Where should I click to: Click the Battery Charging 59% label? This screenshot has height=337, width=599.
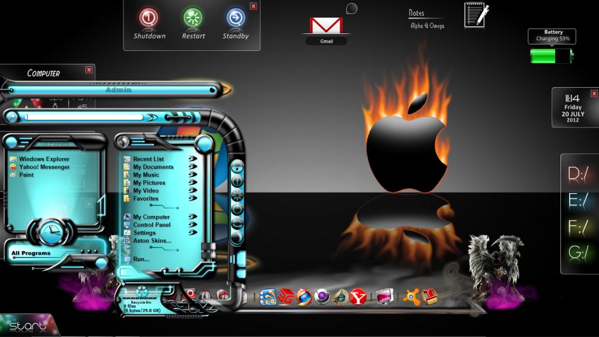point(552,36)
